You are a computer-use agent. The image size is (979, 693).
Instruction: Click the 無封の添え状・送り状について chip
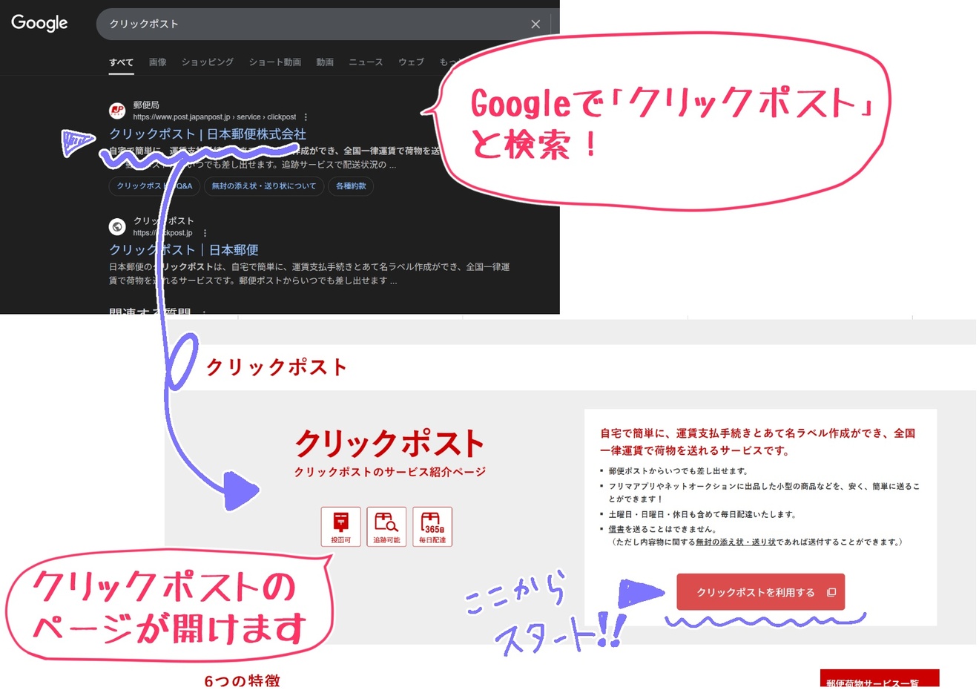tap(263, 186)
